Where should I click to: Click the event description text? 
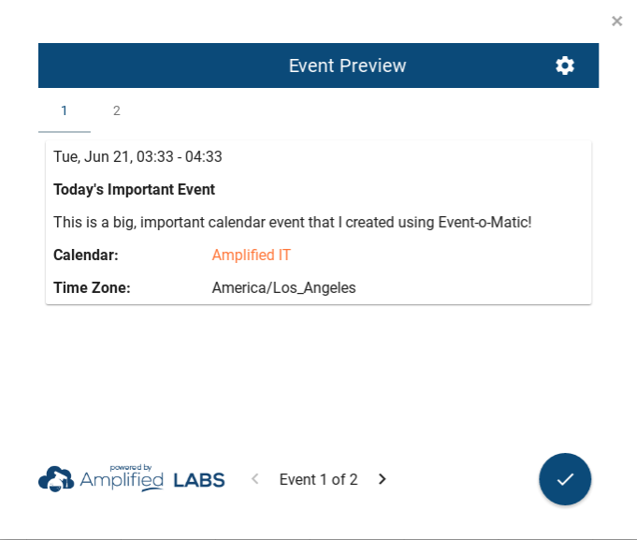[292, 222]
